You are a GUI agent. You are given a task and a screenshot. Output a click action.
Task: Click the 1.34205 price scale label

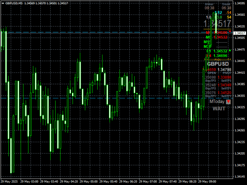pos(239,153)
